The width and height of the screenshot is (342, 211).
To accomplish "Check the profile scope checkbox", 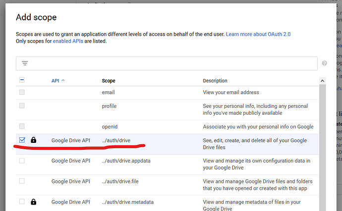I will pyautogui.click(x=22, y=106).
